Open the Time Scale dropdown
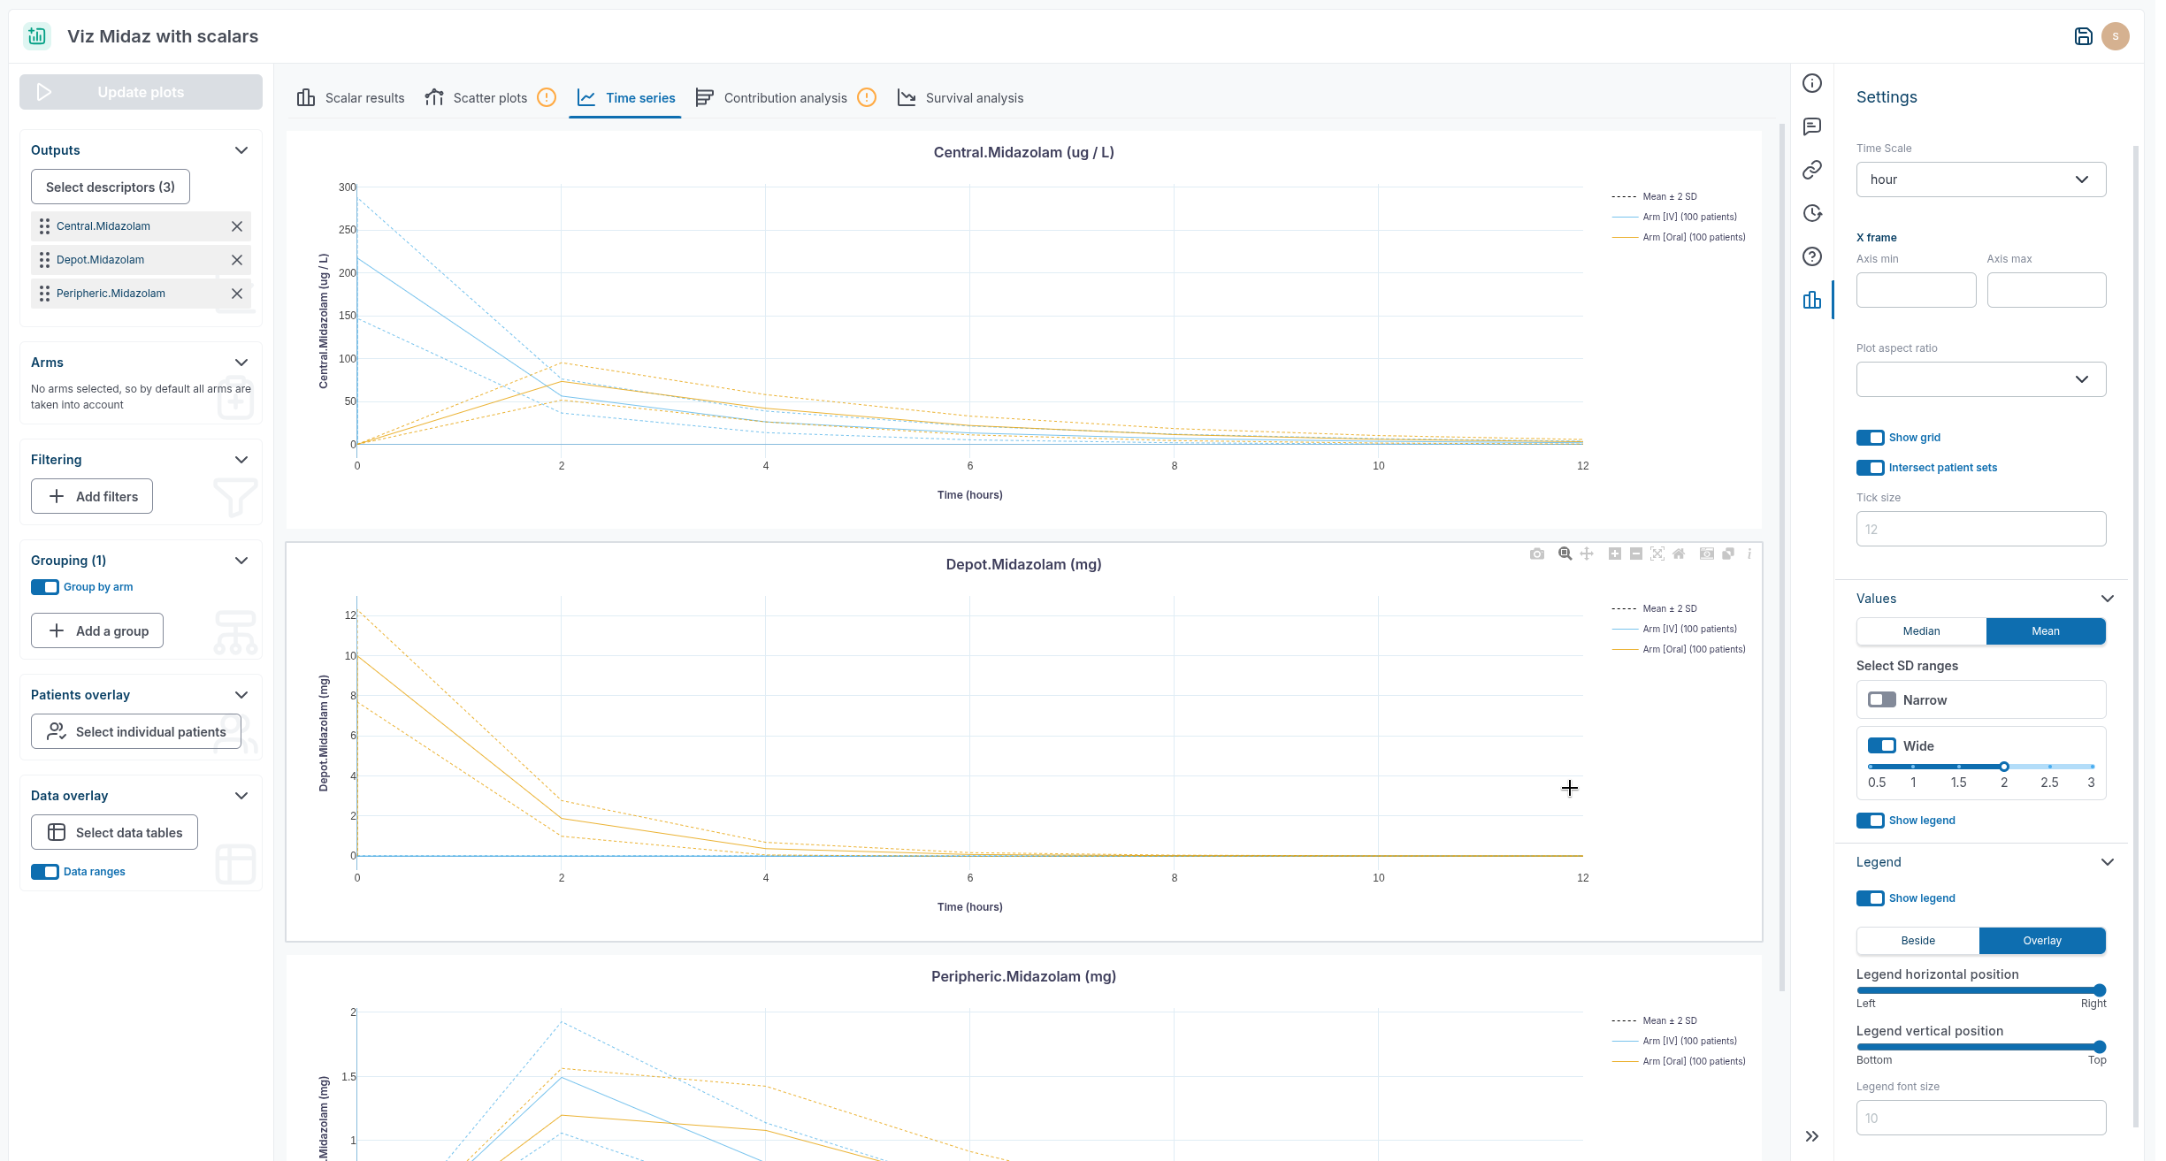This screenshot has width=2166, height=1161. coord(1980,179)
